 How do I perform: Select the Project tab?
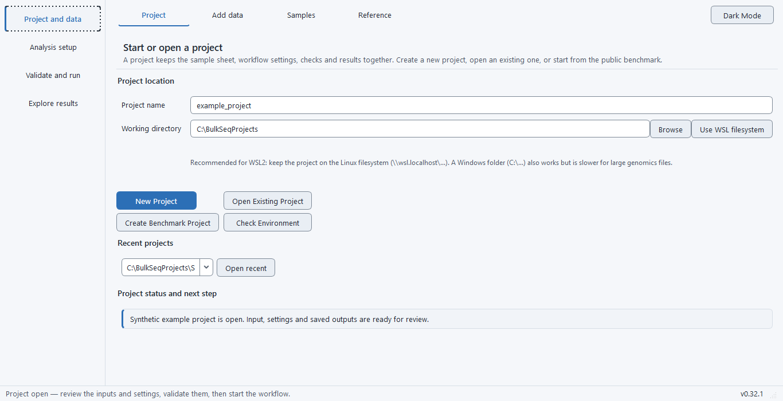154,15
